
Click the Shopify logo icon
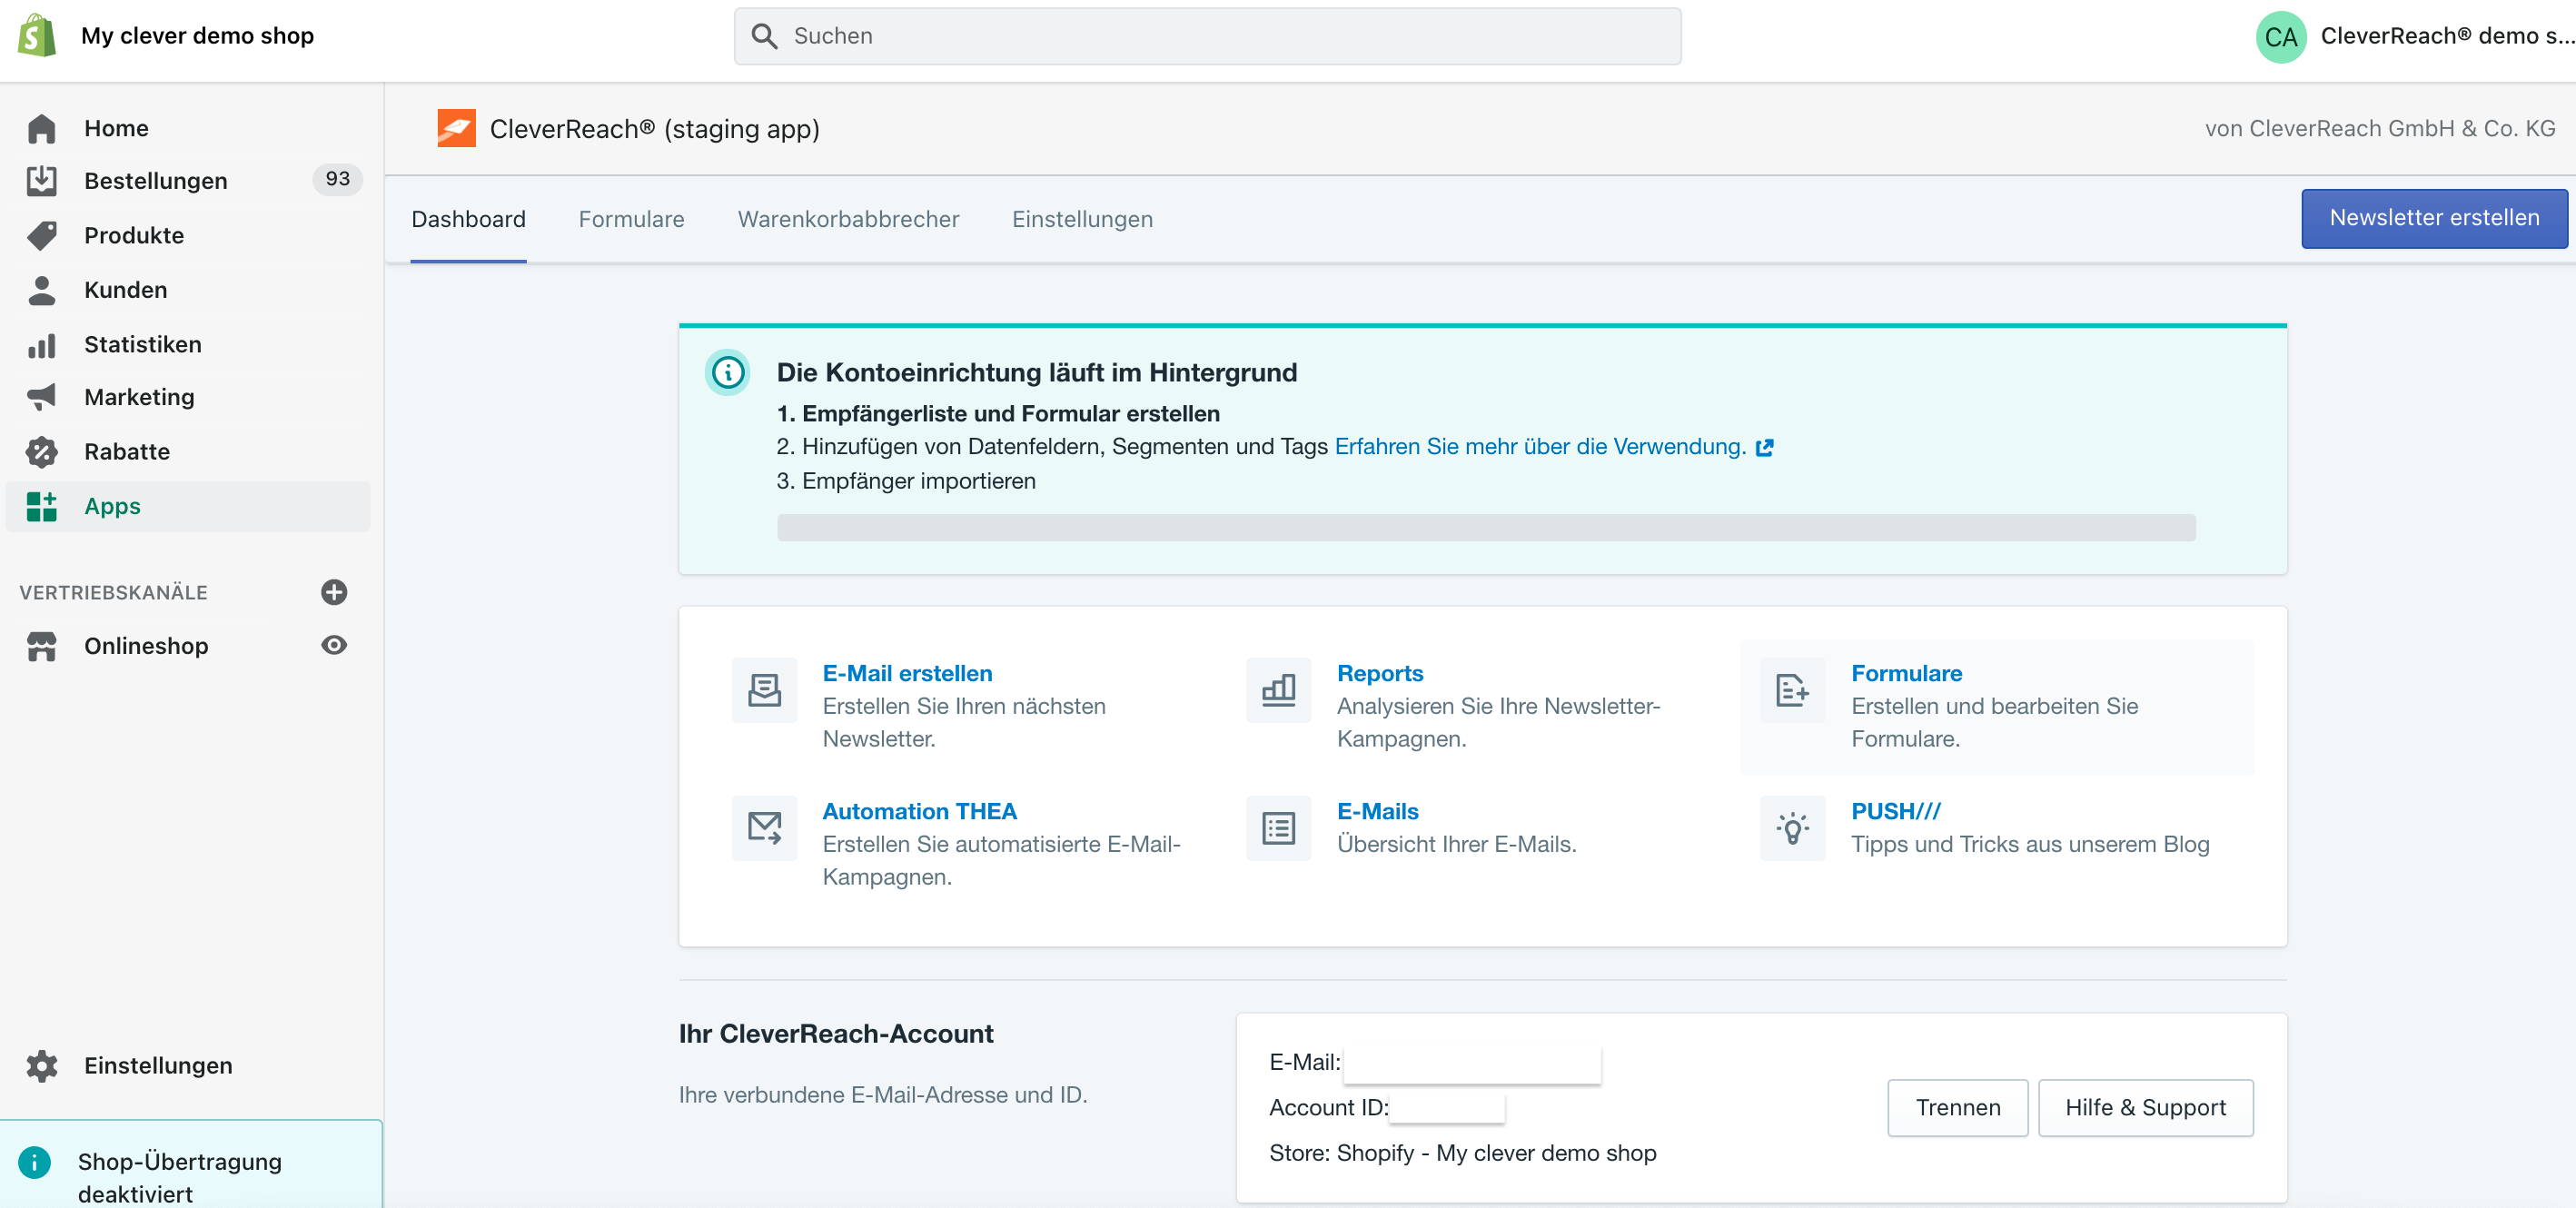(37, 36)
